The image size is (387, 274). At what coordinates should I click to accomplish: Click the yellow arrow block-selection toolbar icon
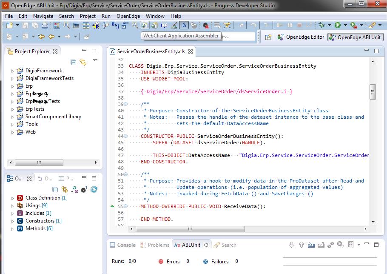(x=227, y=25)
